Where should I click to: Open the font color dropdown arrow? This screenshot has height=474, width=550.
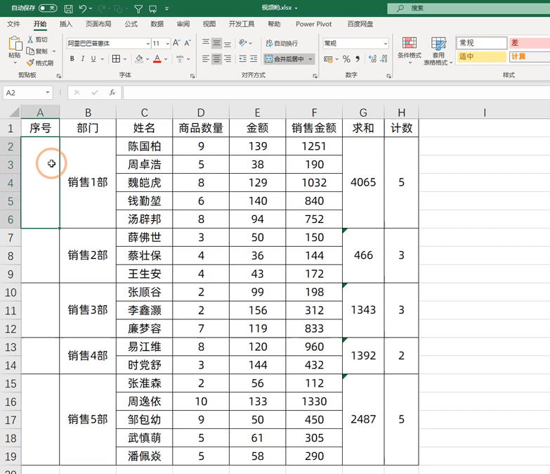[166, 59]
